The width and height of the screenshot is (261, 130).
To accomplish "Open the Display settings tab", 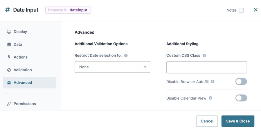I will (29, 32).
